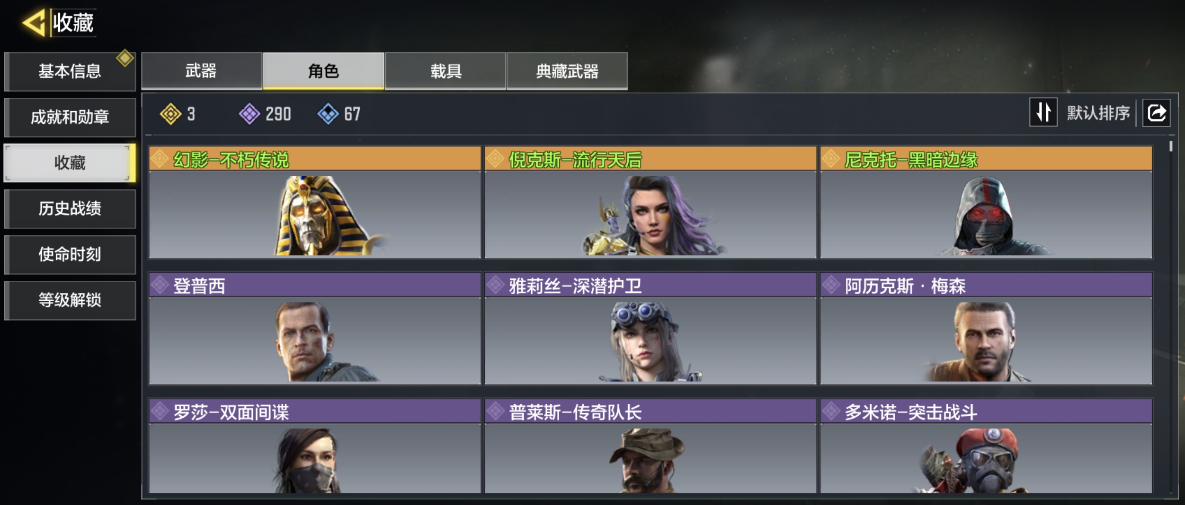Select the purple epic rarity filter 290
1185x505 pixels.
[265, 113]
